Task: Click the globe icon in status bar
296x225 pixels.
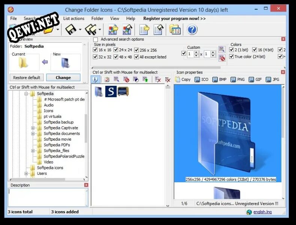Action: [249, 212]
